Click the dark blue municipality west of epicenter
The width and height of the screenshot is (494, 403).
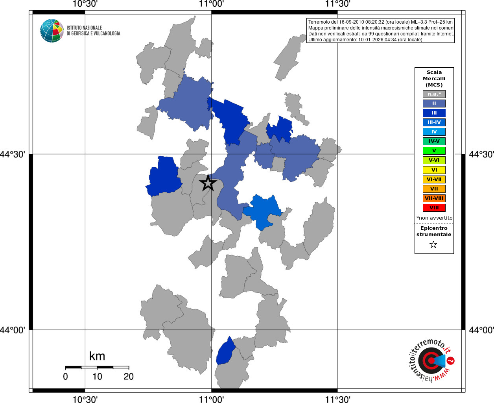[x=164, y=176]
